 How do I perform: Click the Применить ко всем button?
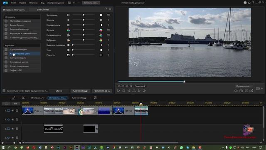click(x=102, y=91)
